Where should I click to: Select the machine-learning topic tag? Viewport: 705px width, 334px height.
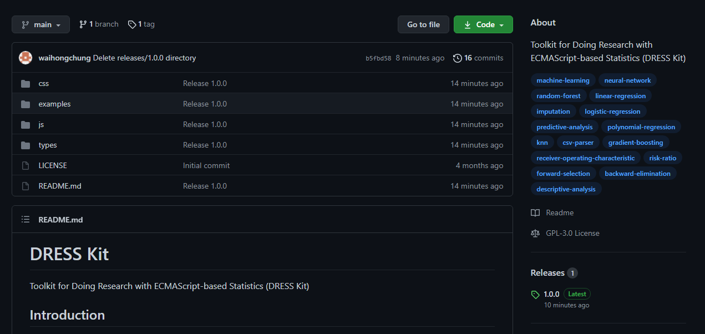[x=563, y=80]
